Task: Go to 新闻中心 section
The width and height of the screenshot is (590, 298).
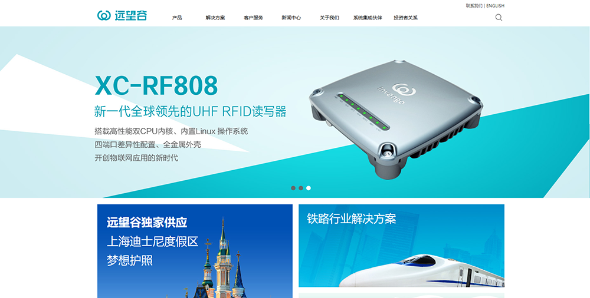Action: (x=291, y=18)
